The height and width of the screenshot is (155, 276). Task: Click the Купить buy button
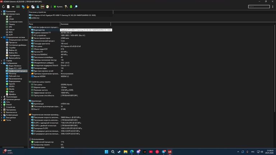[x=58, y=7]
